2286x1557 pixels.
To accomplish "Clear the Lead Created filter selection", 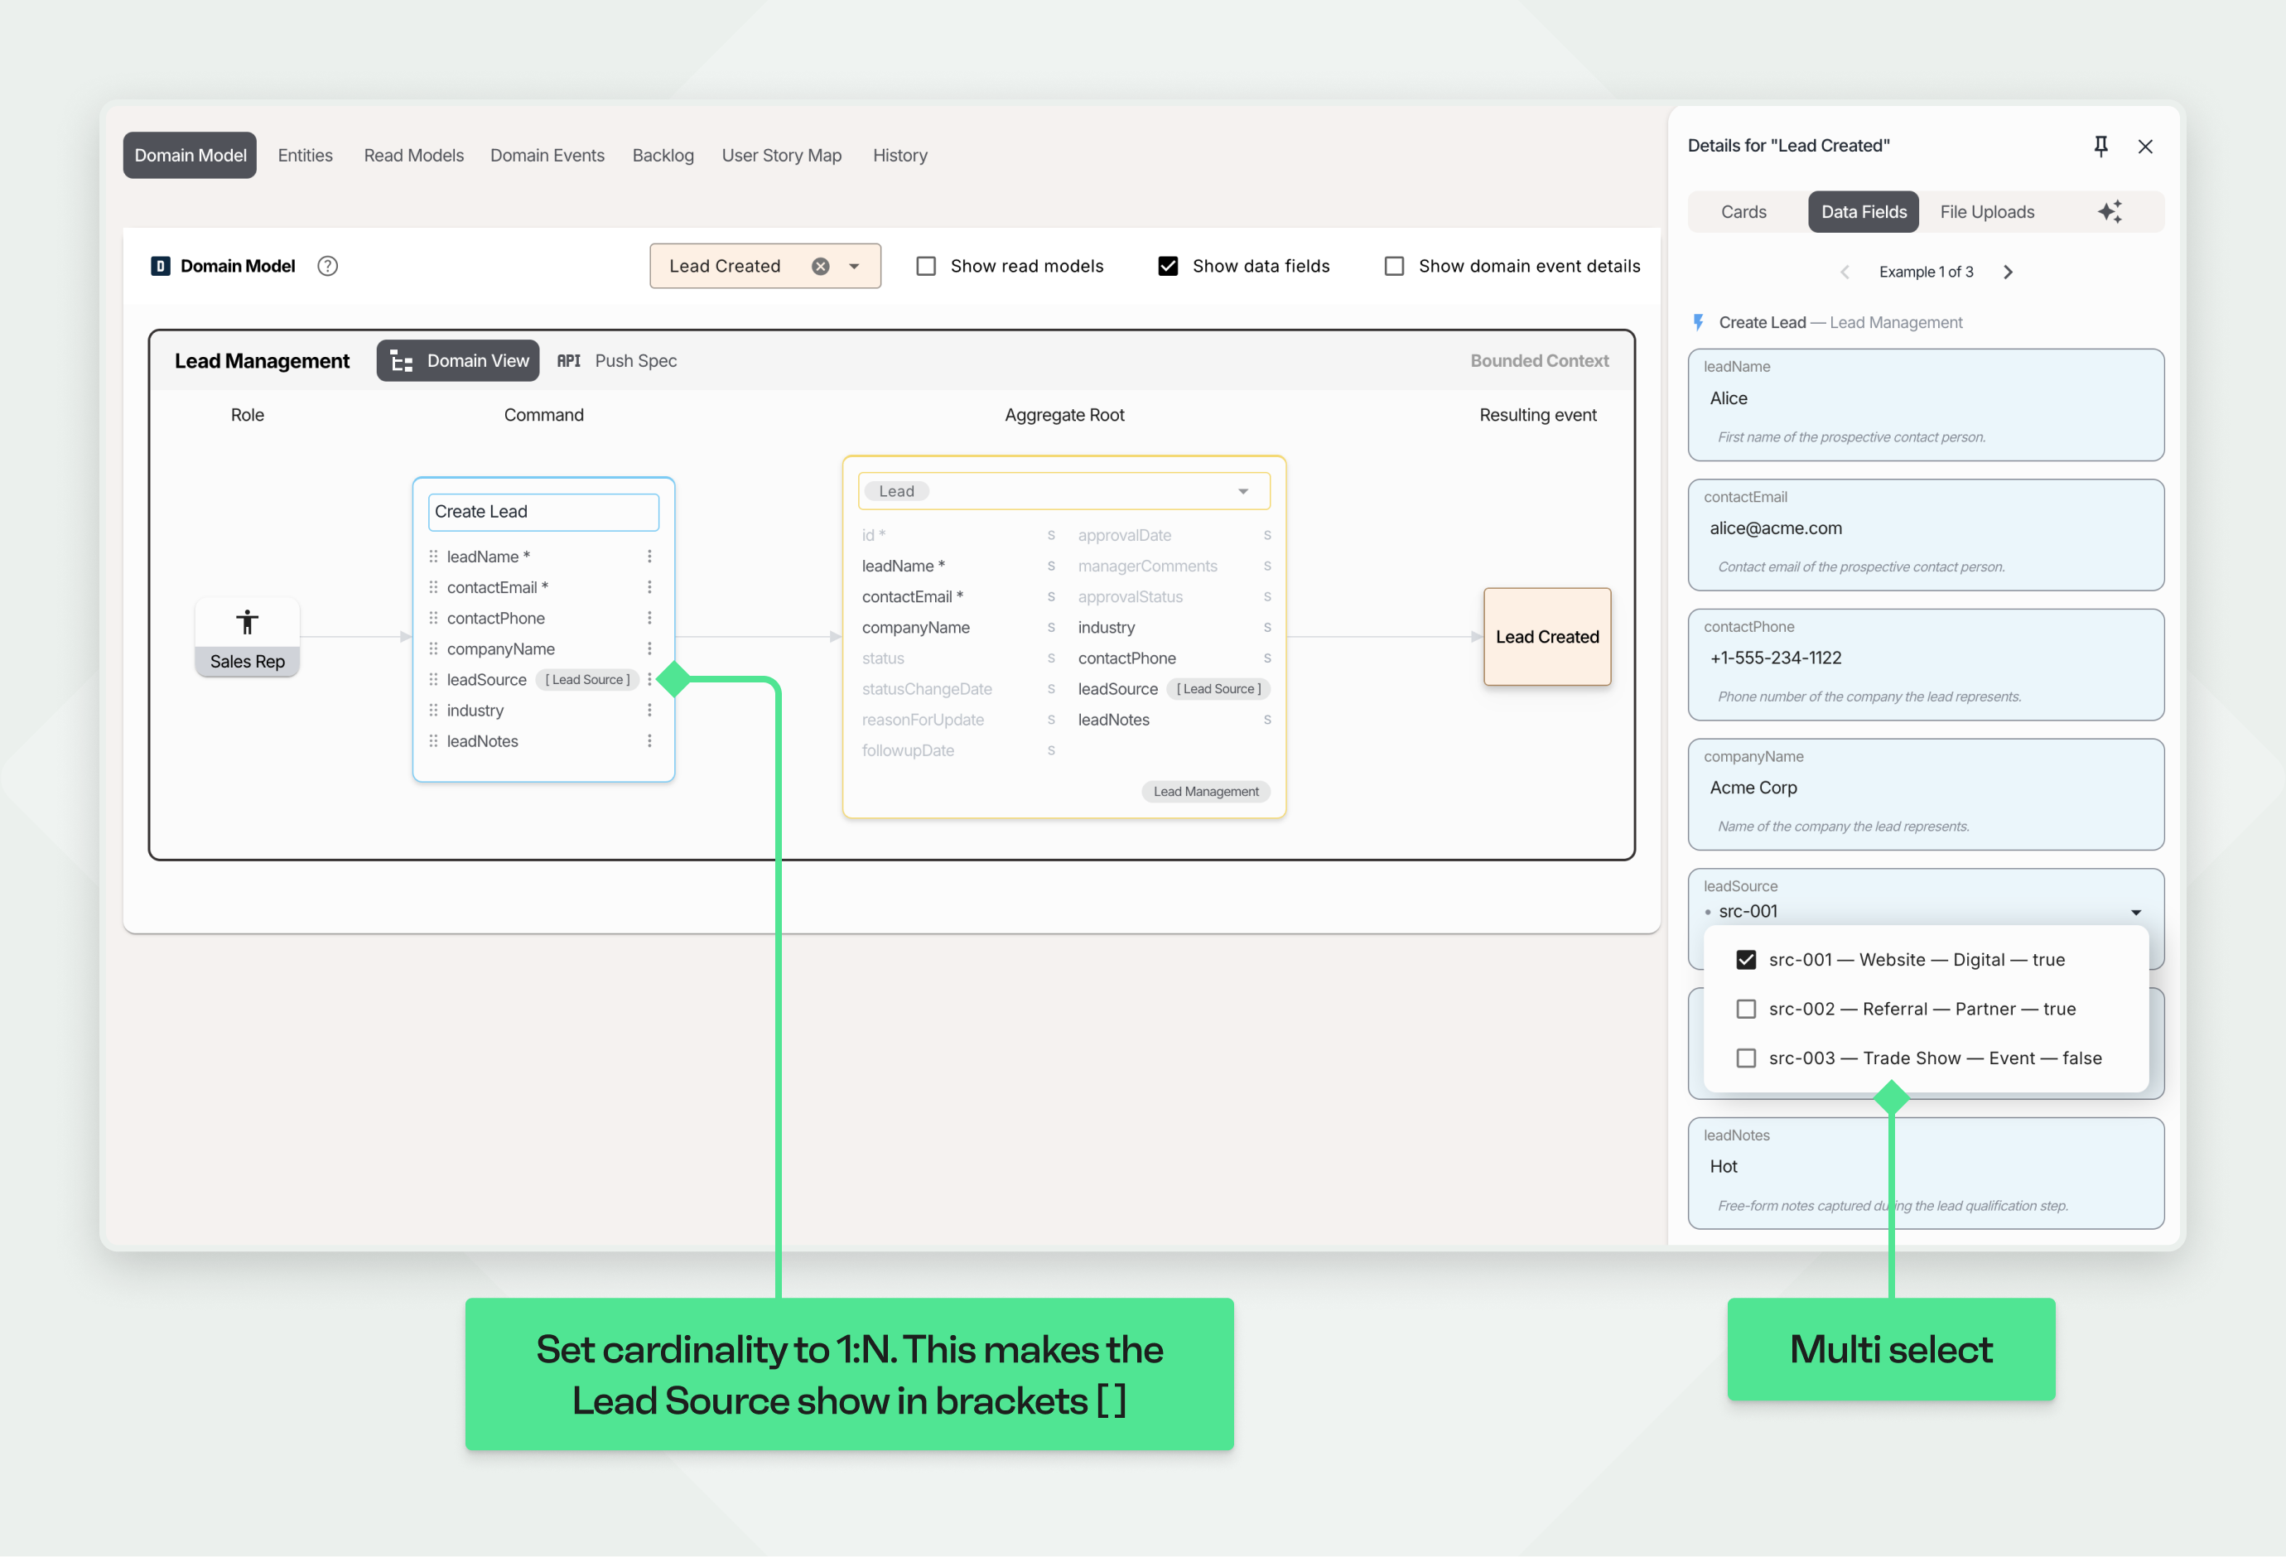I will (x=820, y=267).
